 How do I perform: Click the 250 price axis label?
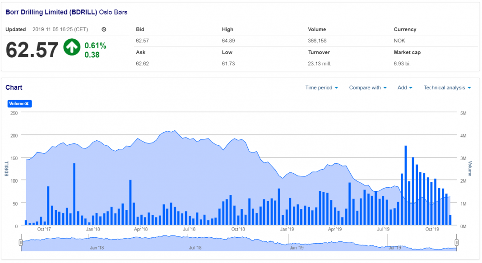(x=14, y=113)
